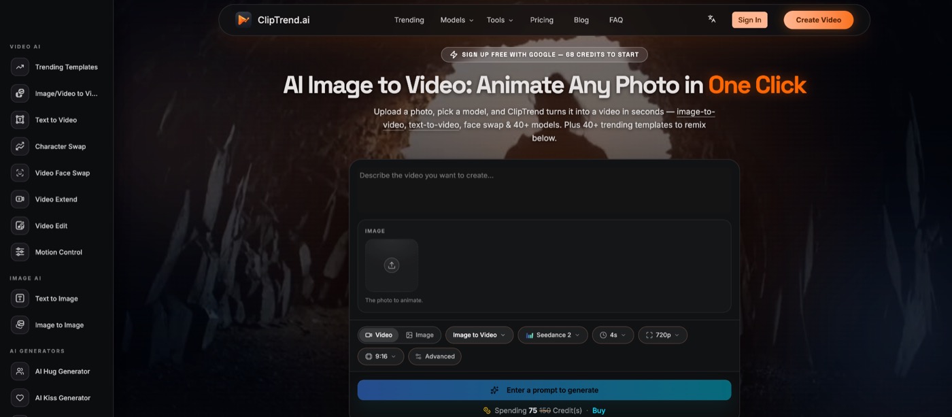Select Image to Image sidebar icon
Screen dimensions: 952x417
pyautogui.click(x=20, y=325)
